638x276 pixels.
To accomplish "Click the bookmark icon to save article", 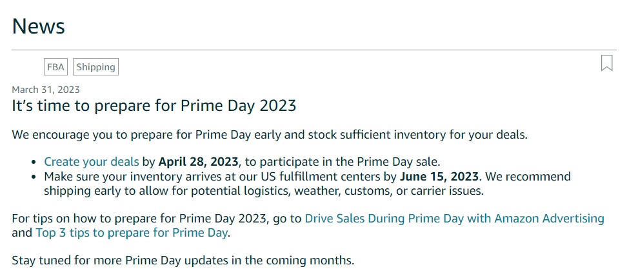I will point(606,63).
